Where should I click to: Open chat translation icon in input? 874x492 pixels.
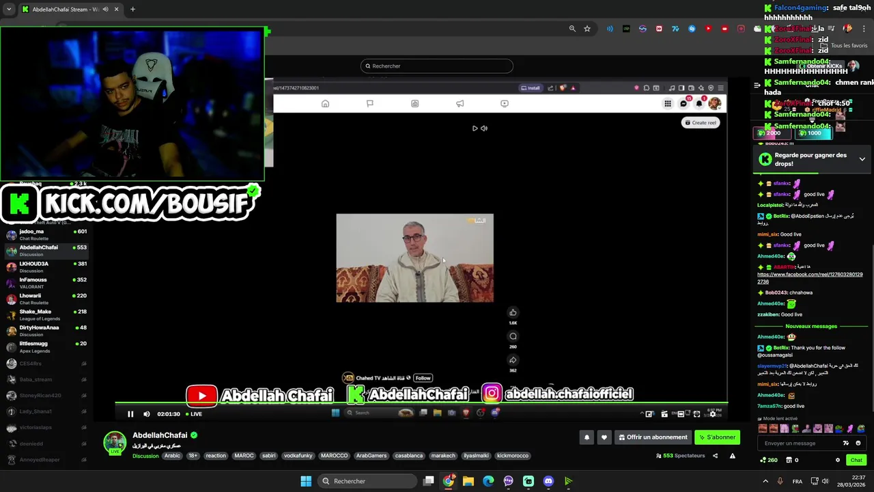pyautogui.click(x=846, y=443)
